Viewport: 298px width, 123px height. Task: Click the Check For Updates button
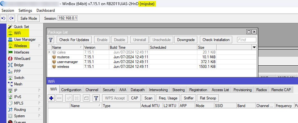pyautogui.click(x=74, y=40)
